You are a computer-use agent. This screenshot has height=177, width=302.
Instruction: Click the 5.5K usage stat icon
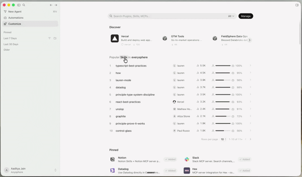pos(198,66)
